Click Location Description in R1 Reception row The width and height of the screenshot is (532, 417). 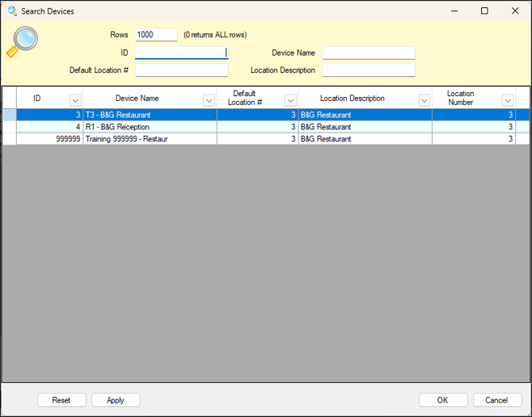click(x=365, y=127)
